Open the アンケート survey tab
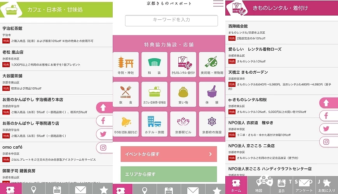 coord(304,185)
